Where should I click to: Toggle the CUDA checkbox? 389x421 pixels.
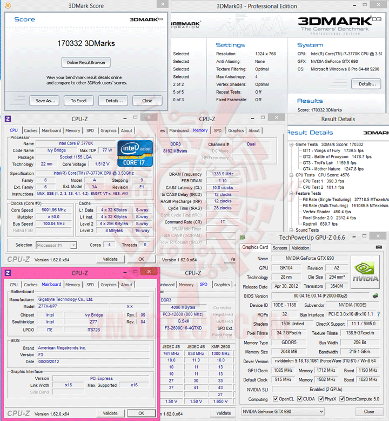tap(300, 399)
